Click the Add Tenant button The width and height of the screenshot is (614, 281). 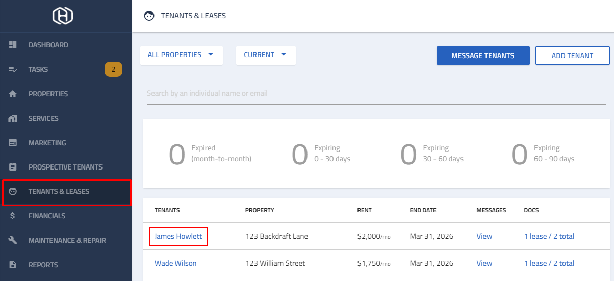pos(572,55)
